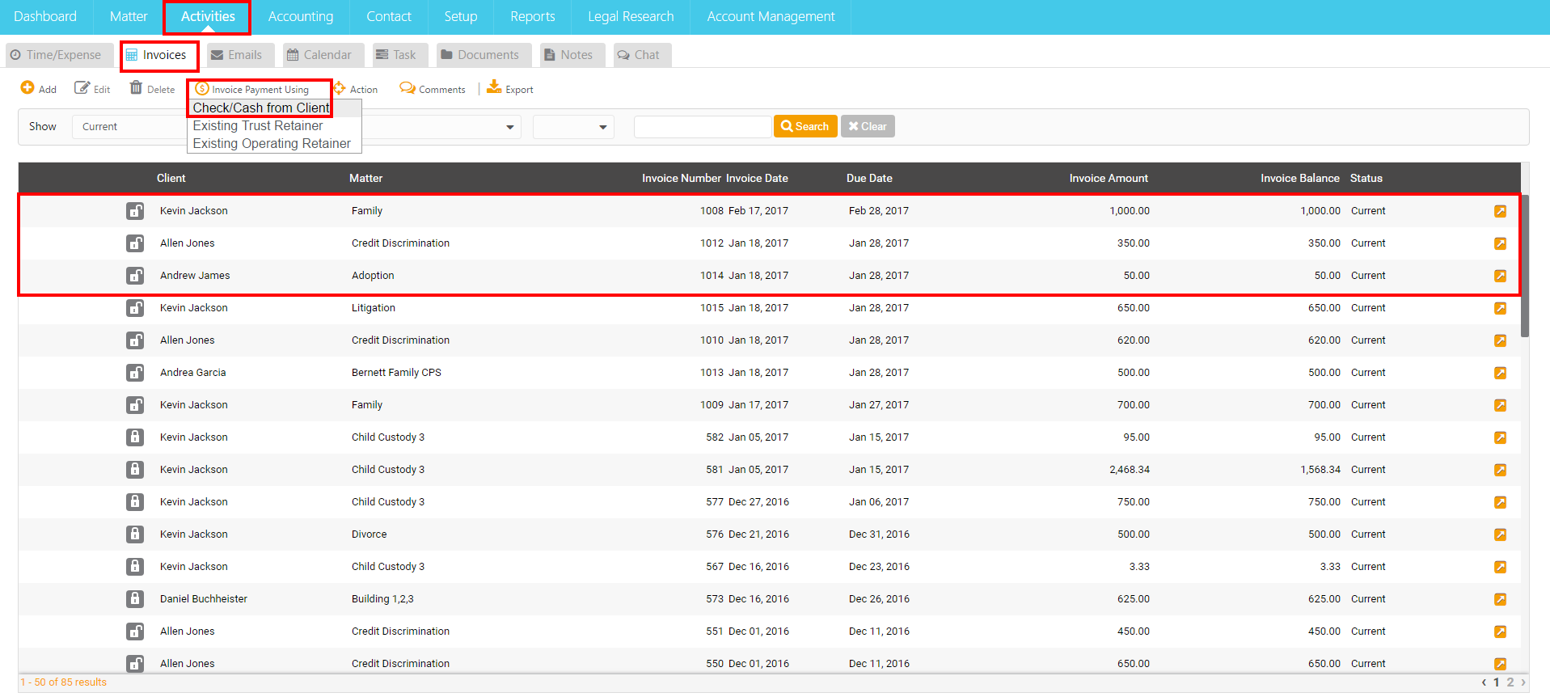Toggle lock icon on Andrea Garcia row

135,373
